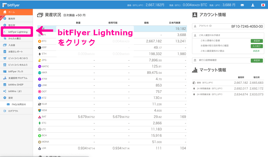Click the ETC coin icon
The width and height of the screenshot is (268, 157).
39,123
